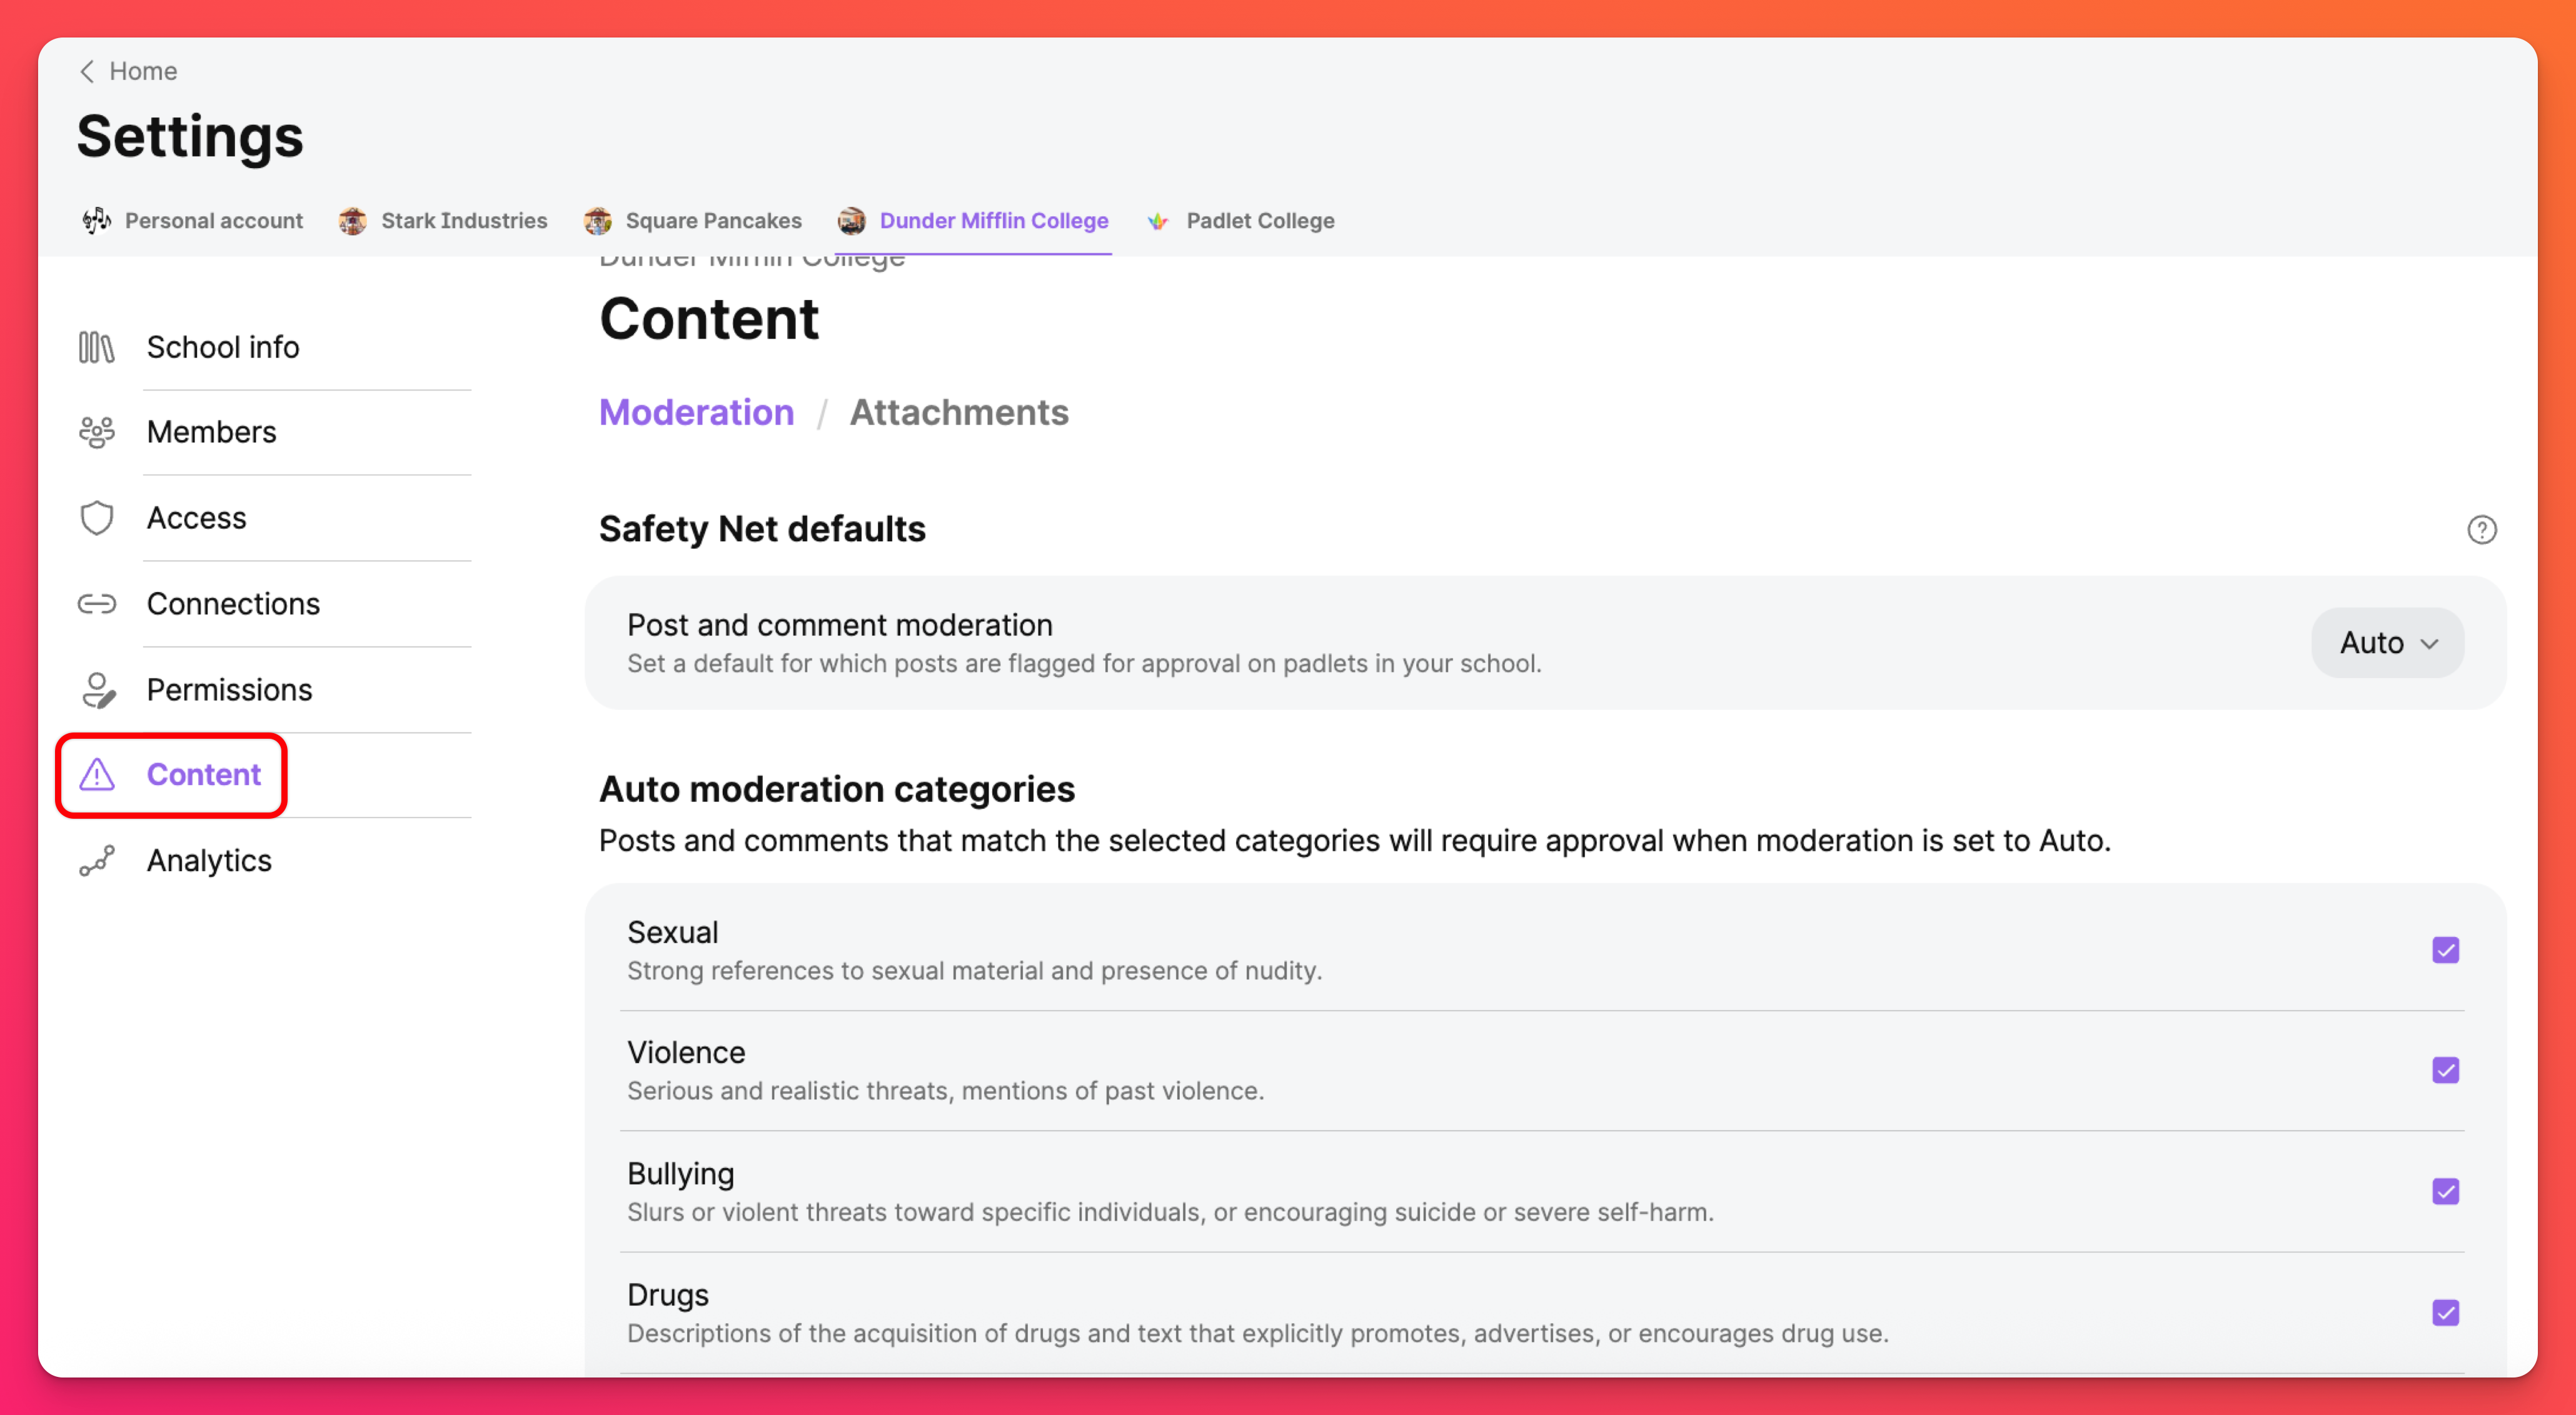Click the Connections link icon
The height and width of the screenshot is (1415, 2576).
pos(96,604)
